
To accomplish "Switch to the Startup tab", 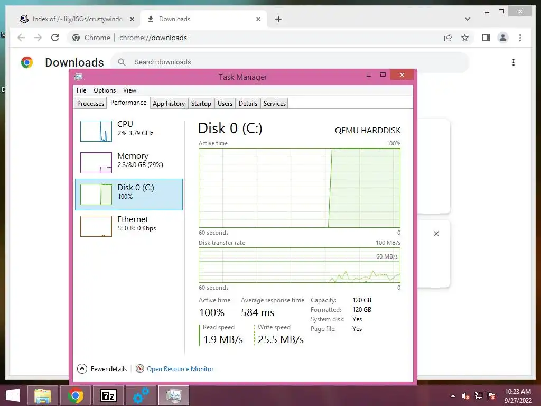I will [x=201, y=104].
